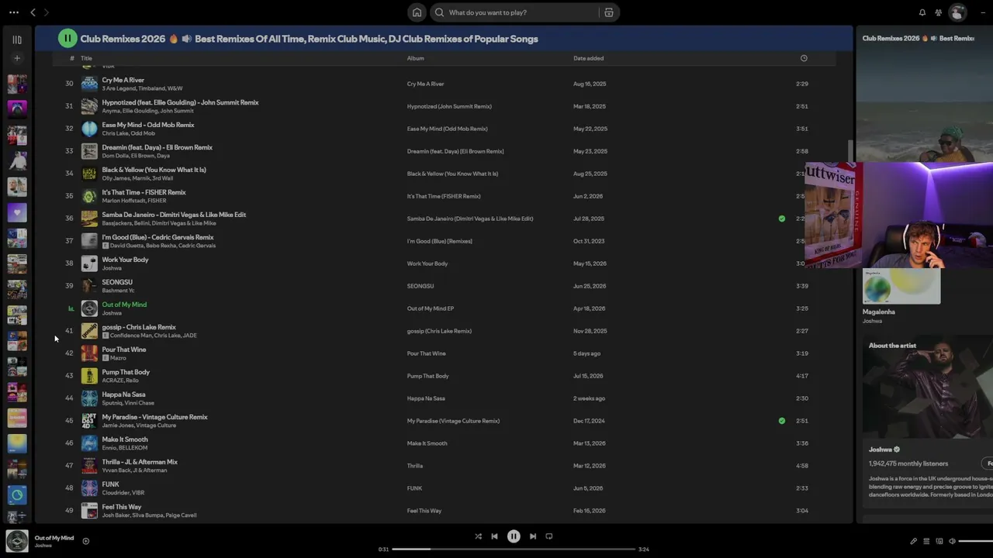Open Mazro artist link under Pour That Wine

coord(118,358)
